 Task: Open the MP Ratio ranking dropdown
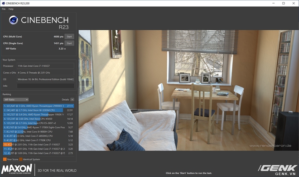click(x=16, y=100)
